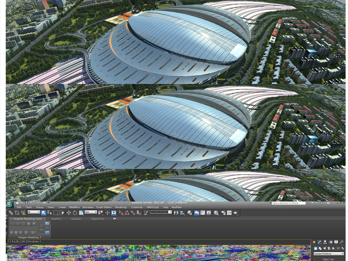348x261 pixels.
Task: Open the Material Editor
Action: 216,212
